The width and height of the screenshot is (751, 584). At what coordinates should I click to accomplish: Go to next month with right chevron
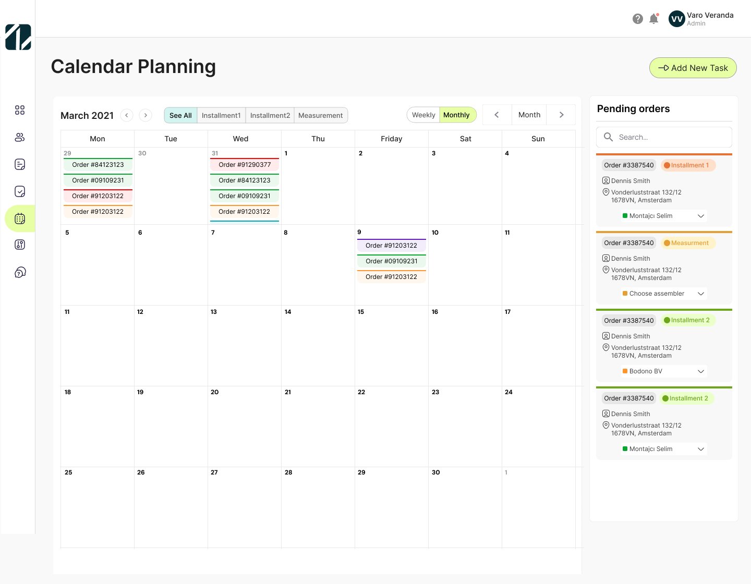pyautogui.click(x=146, y=115)
